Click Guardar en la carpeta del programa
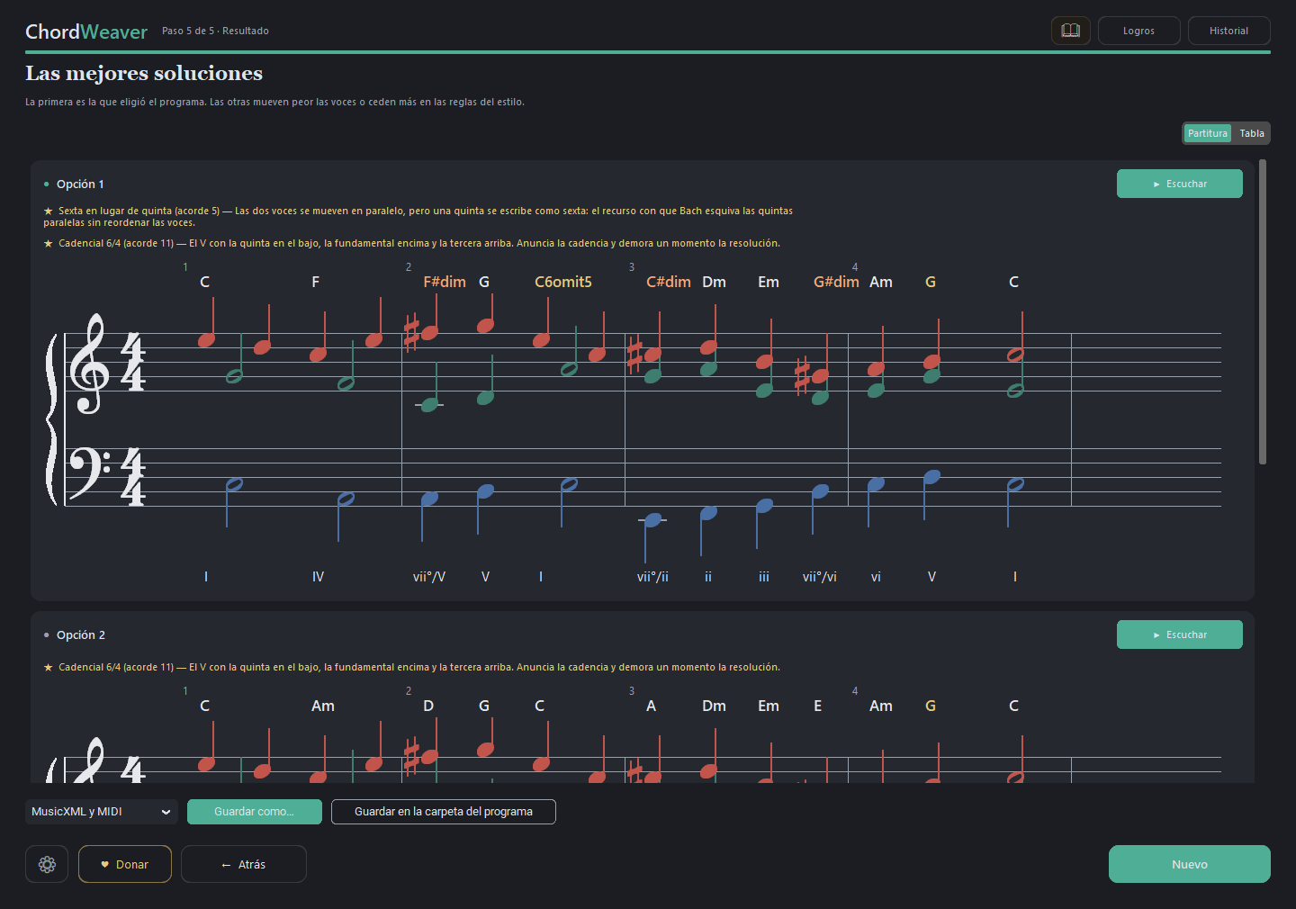This screenshot has width=1296, height=909. click(x=444, y=812)
